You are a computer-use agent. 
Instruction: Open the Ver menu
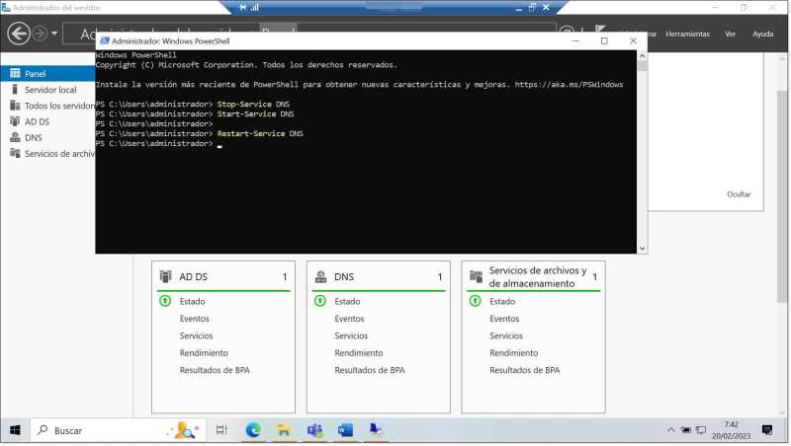[730, 35]
